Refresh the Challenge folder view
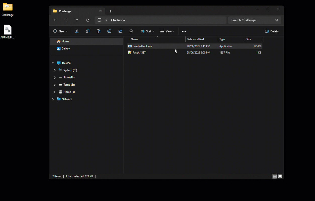Viewport: 315px width, 201px height. tap(88, 20)
